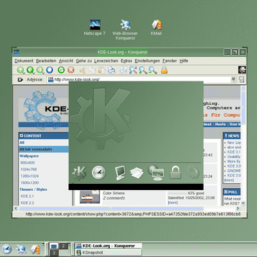Open the Gehe zu menu
This screenshot has width=257, height=257.
coord(84,61)
